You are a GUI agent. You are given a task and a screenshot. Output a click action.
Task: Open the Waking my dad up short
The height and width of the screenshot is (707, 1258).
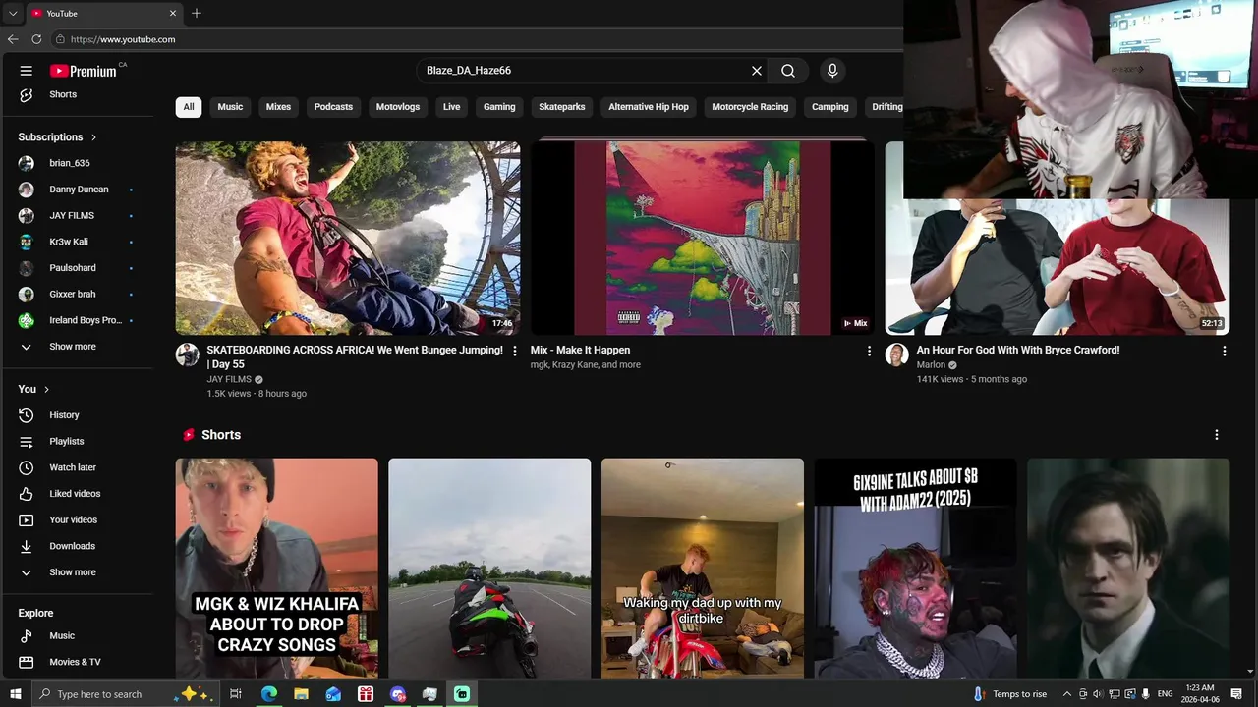pyautogui.click(x=703, y=569)
